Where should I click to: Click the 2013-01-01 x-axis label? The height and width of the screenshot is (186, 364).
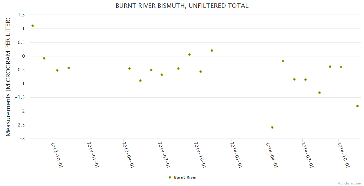[93, 155]
